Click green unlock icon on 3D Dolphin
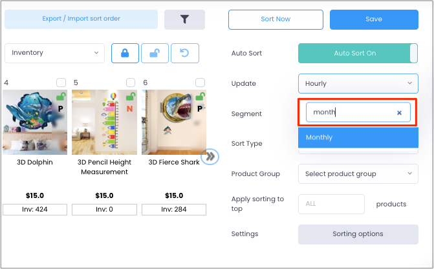 click(x=61, y=96)
